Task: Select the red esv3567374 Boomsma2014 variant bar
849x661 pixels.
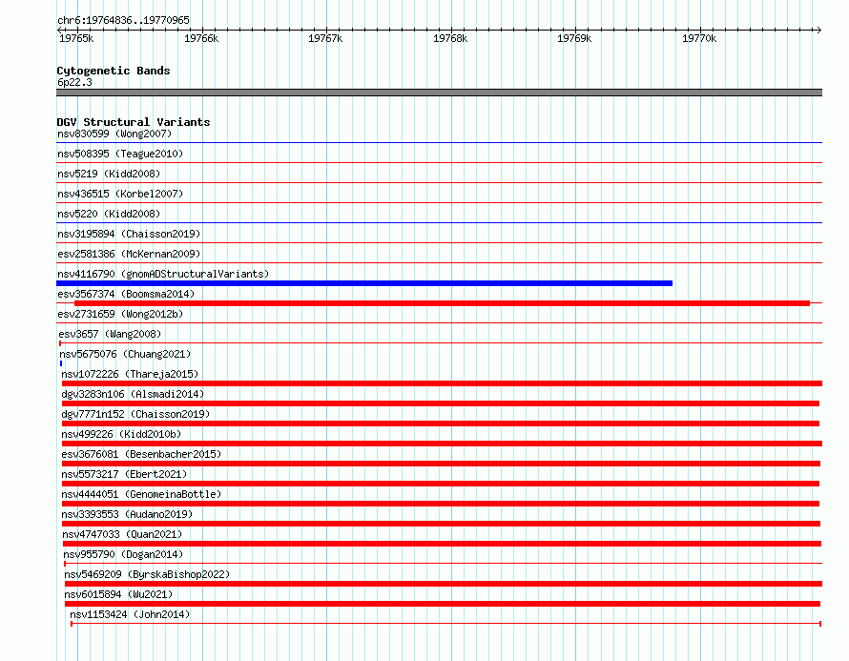Action: [442, 303]
